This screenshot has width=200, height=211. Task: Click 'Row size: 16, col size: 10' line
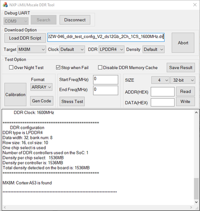(x=25, y=142)
